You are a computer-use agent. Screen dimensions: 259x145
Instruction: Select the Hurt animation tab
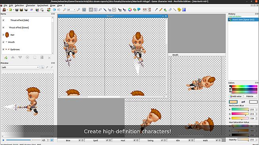coord(123,140)
